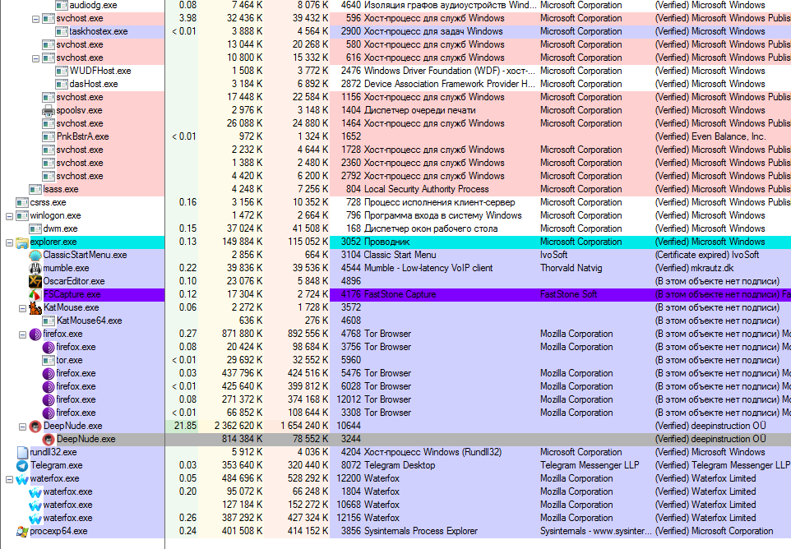Click the ClassicStartMenu.exe shell icon
The height and width of the screenshot is (549, 791).
35,255
